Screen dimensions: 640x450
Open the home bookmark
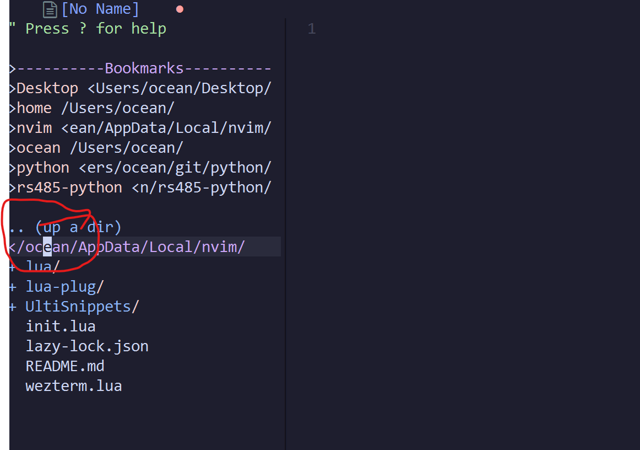[x=92, y=108]
